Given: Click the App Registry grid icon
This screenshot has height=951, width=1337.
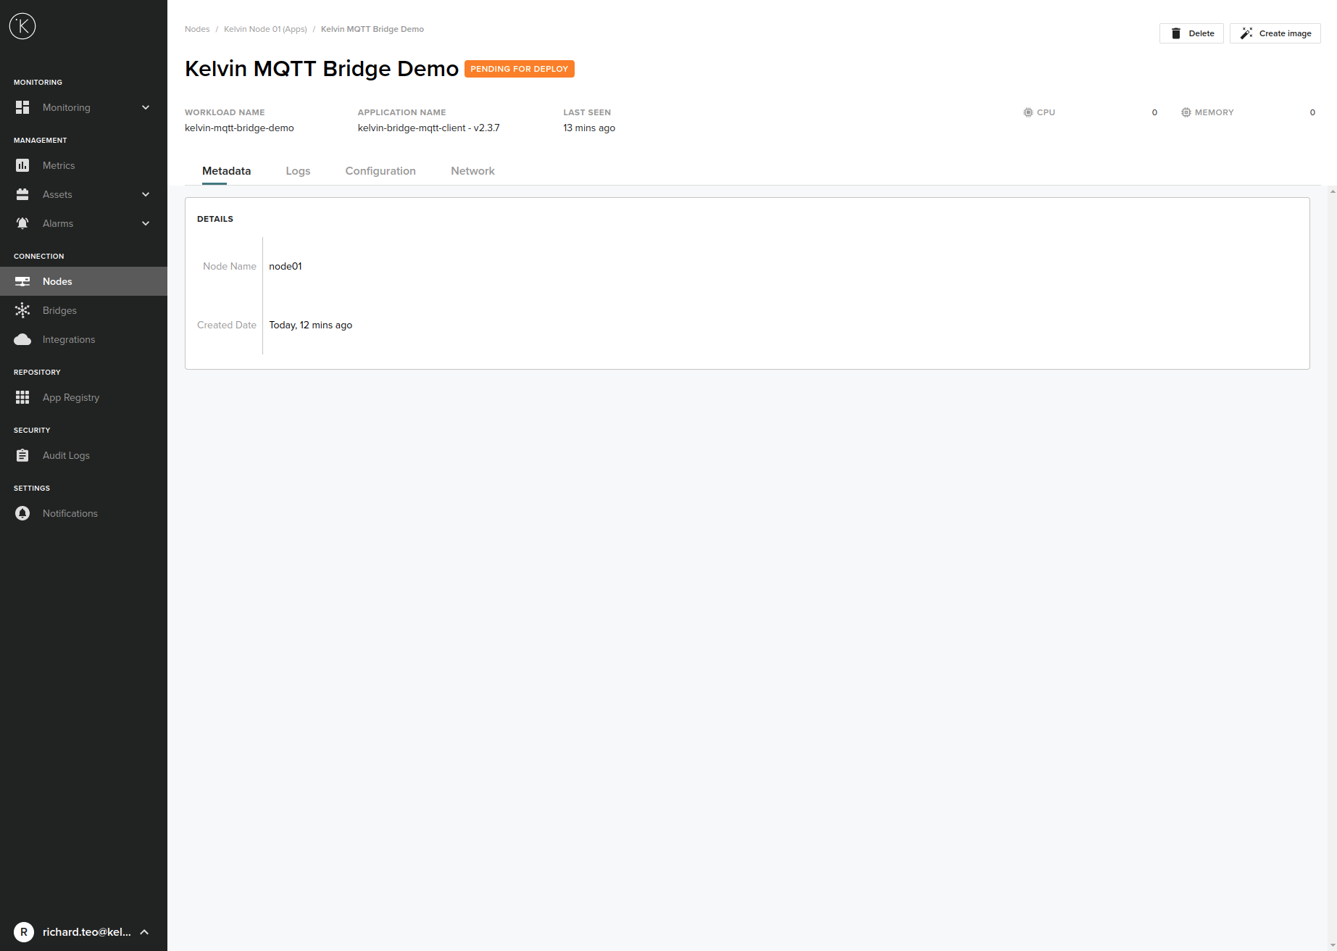Looking at the screenshot, I should [22, 397].
